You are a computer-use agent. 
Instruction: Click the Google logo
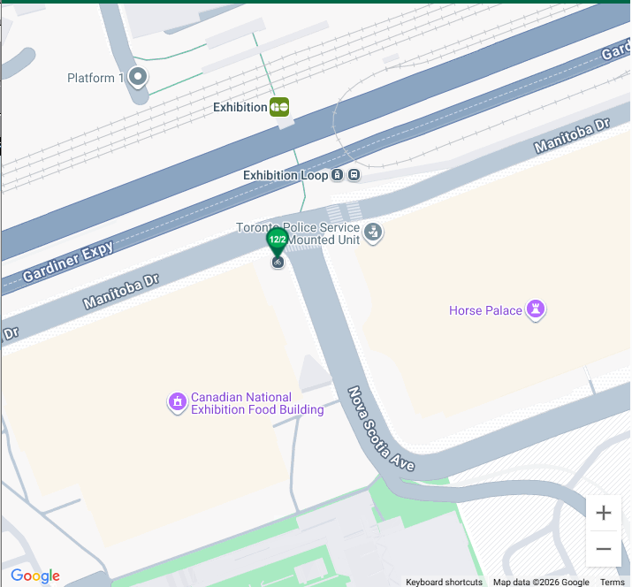tap(35, 576)
